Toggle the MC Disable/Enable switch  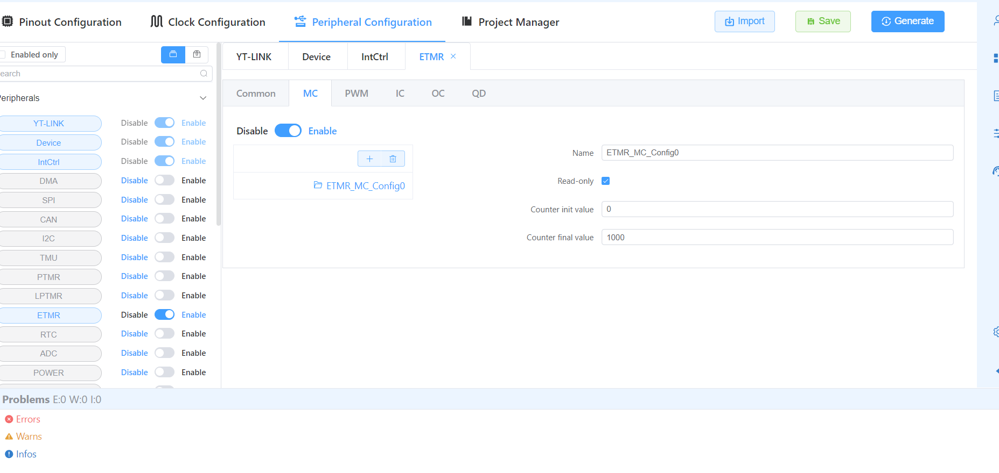pyautogui.click(x=288, y=131)
